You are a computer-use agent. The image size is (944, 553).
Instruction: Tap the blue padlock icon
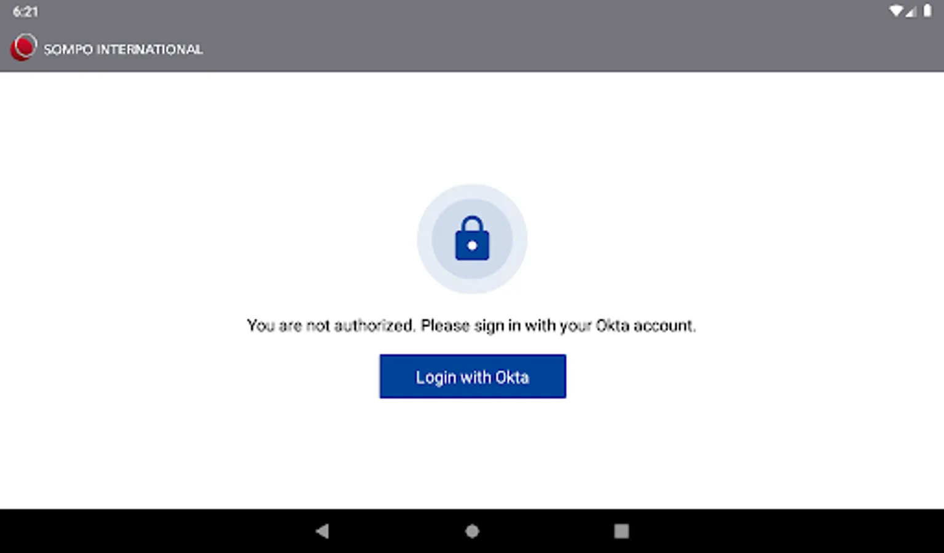472,238
